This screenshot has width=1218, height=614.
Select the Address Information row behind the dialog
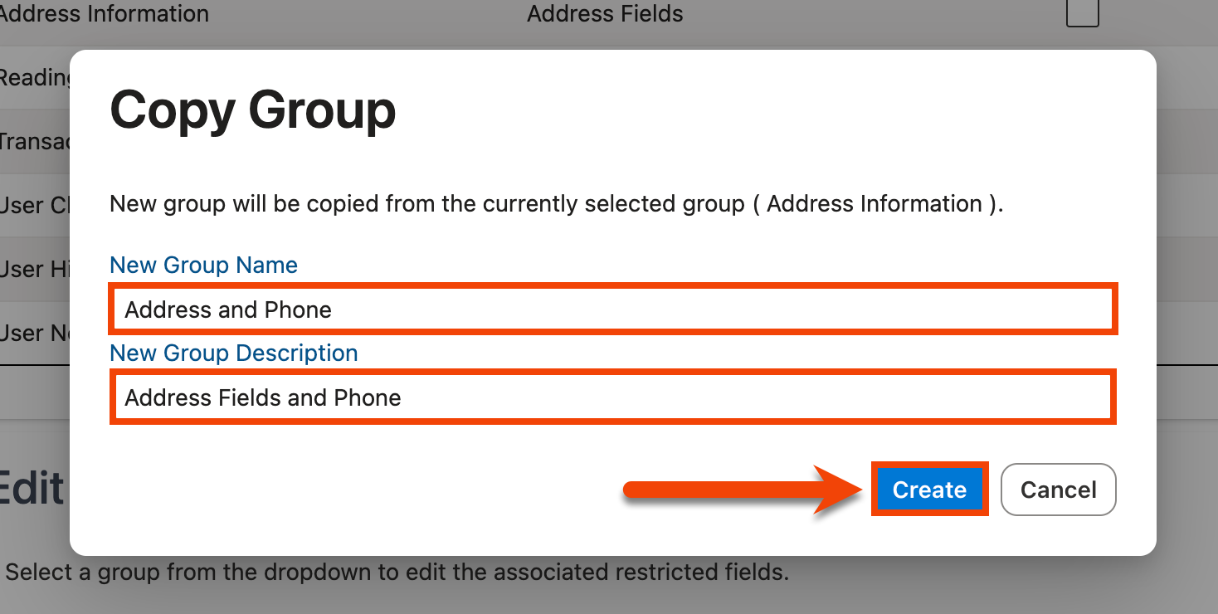(104, 14)
